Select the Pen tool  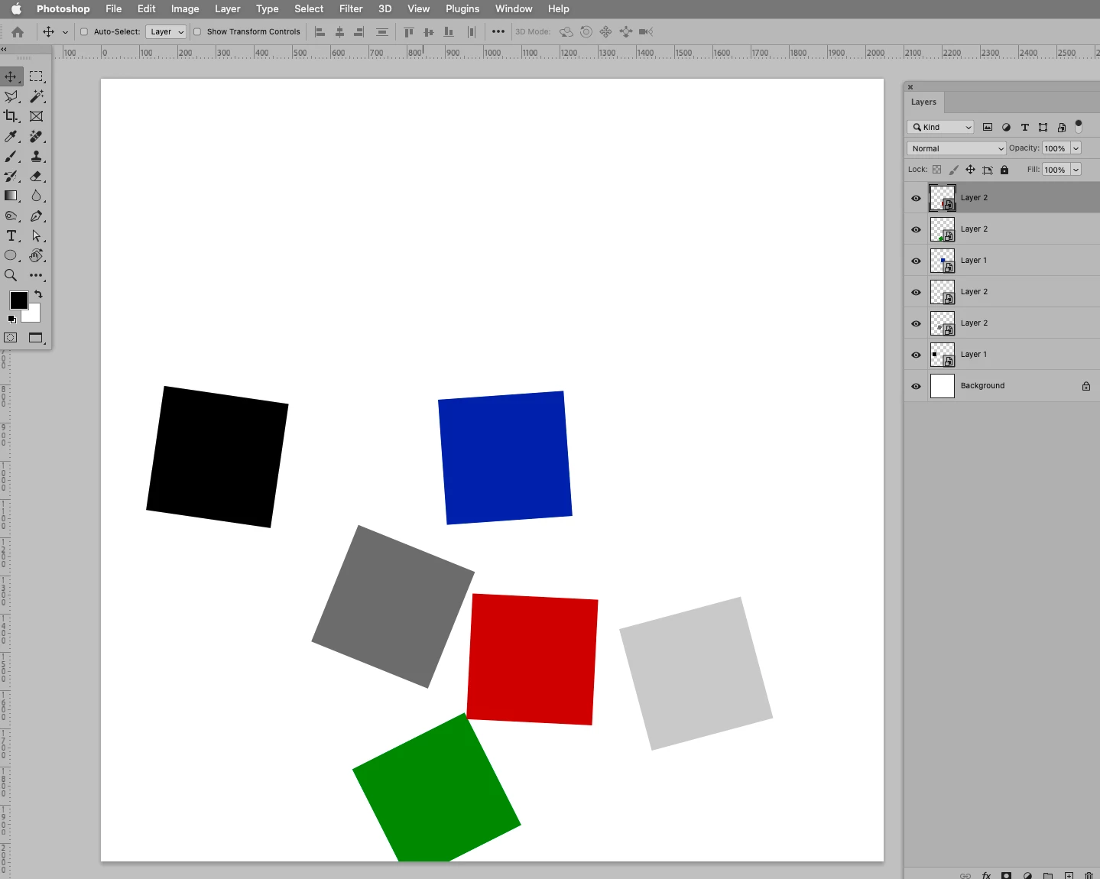tap(36, 216)
